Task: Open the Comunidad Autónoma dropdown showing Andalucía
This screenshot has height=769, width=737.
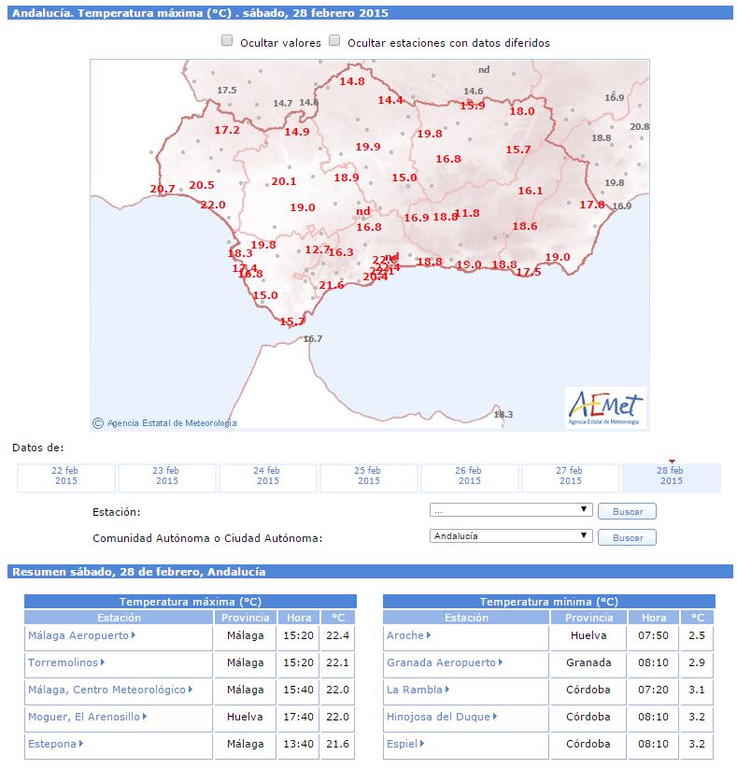Action: pos(511,536)
